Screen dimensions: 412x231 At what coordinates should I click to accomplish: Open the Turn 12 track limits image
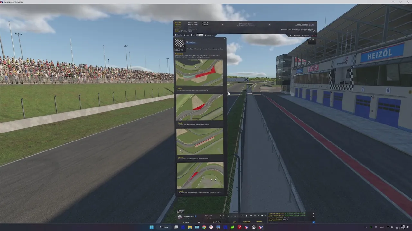point(200,141)
